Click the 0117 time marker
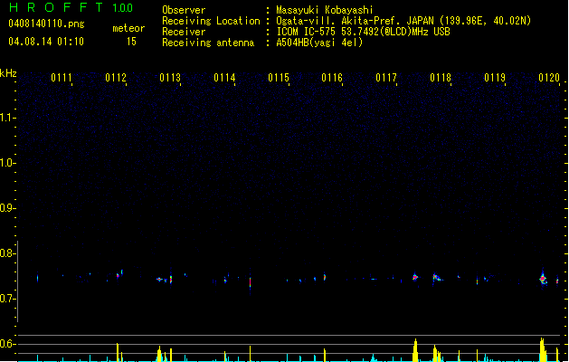Image resolution: width=569 pixels, height=362 pixels. (386, 78)
